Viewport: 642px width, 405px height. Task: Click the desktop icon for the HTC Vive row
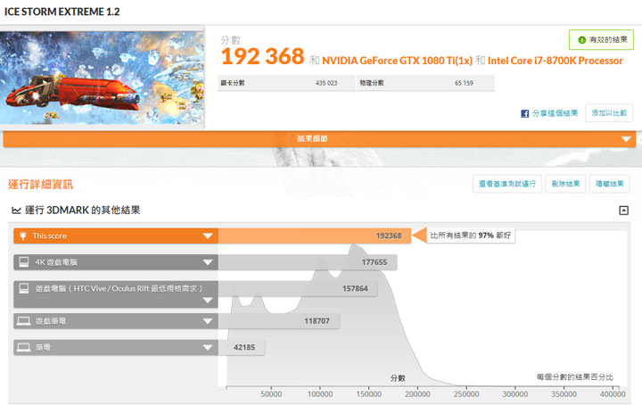[x=23, y=289]
